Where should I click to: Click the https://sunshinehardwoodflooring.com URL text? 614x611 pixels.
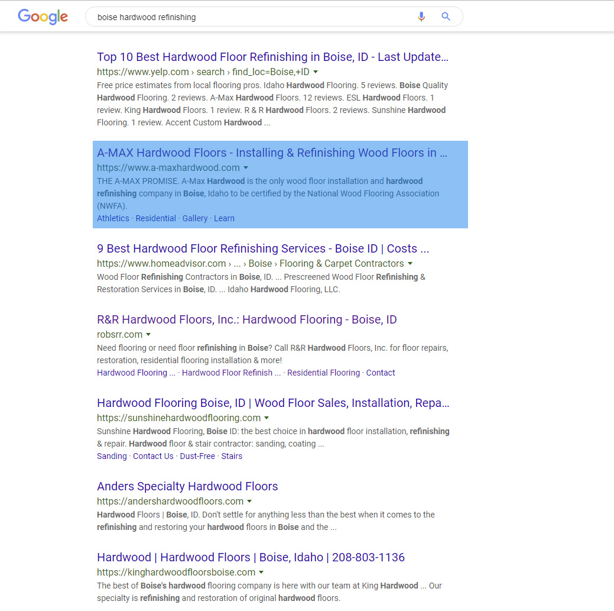point(179,418)
